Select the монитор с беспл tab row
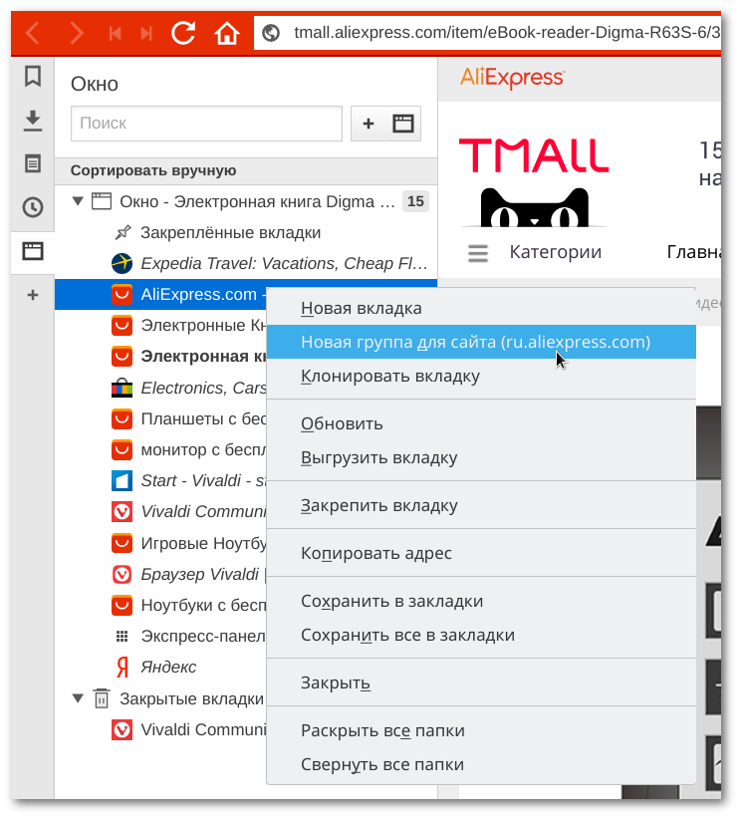 160,449
